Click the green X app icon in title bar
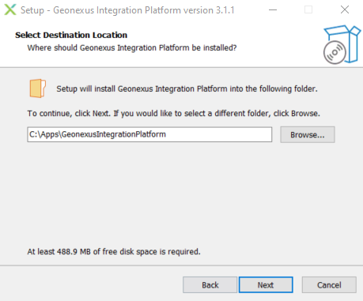The width and height of the screenshot is (363, 301). tap(10, 9)
